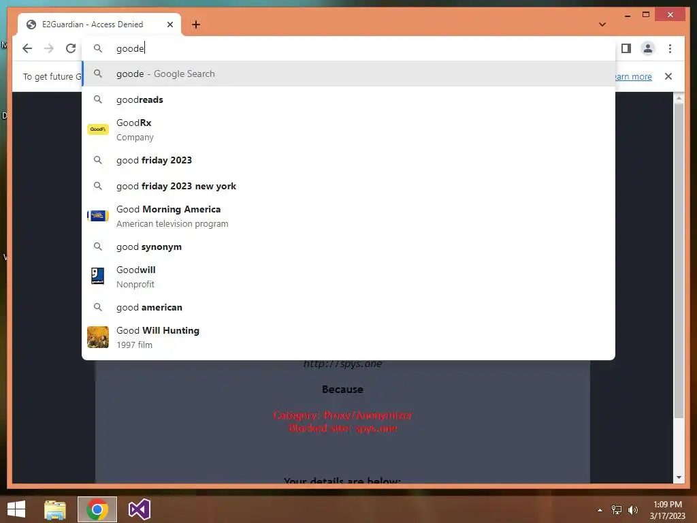Click the Goodwill logo icon
Screen dimensions: 697x523
(x=98, y=276)
